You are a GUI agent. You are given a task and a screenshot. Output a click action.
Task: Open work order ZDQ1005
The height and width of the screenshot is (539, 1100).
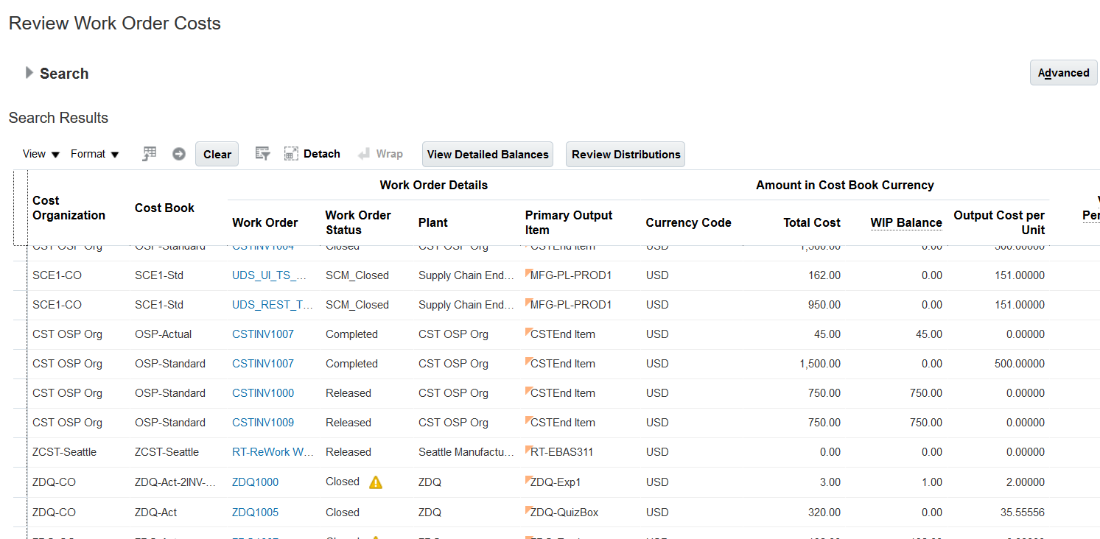tap(255, 511)
